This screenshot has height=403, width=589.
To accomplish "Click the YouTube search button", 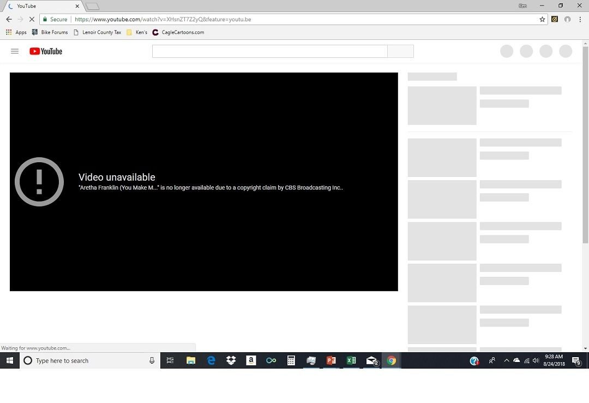I will (400, 51).
